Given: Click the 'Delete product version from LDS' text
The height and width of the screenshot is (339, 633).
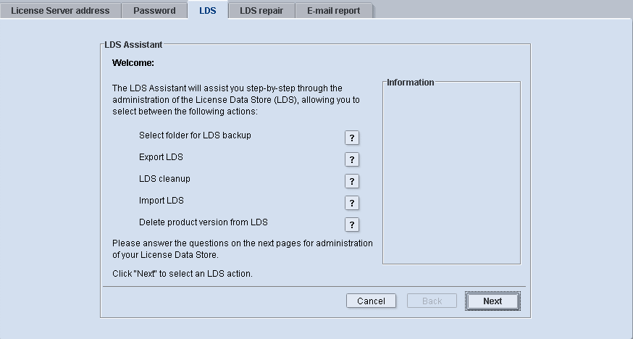Looking at the screenshot, I should click(x=204, y=222).
